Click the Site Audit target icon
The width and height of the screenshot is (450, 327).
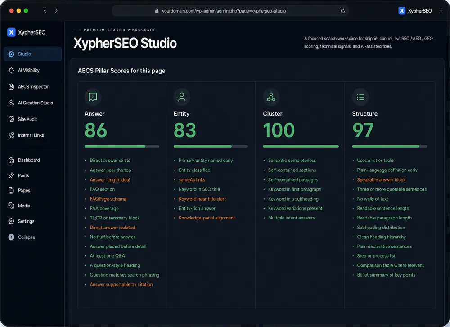pos(11,119)
